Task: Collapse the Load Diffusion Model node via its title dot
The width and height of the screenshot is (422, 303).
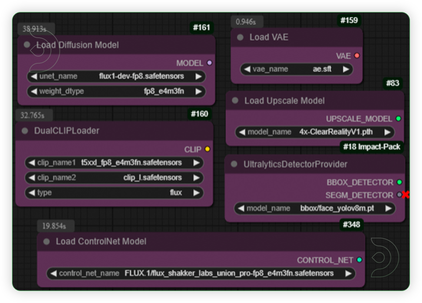Action: (x=27, y=44)
